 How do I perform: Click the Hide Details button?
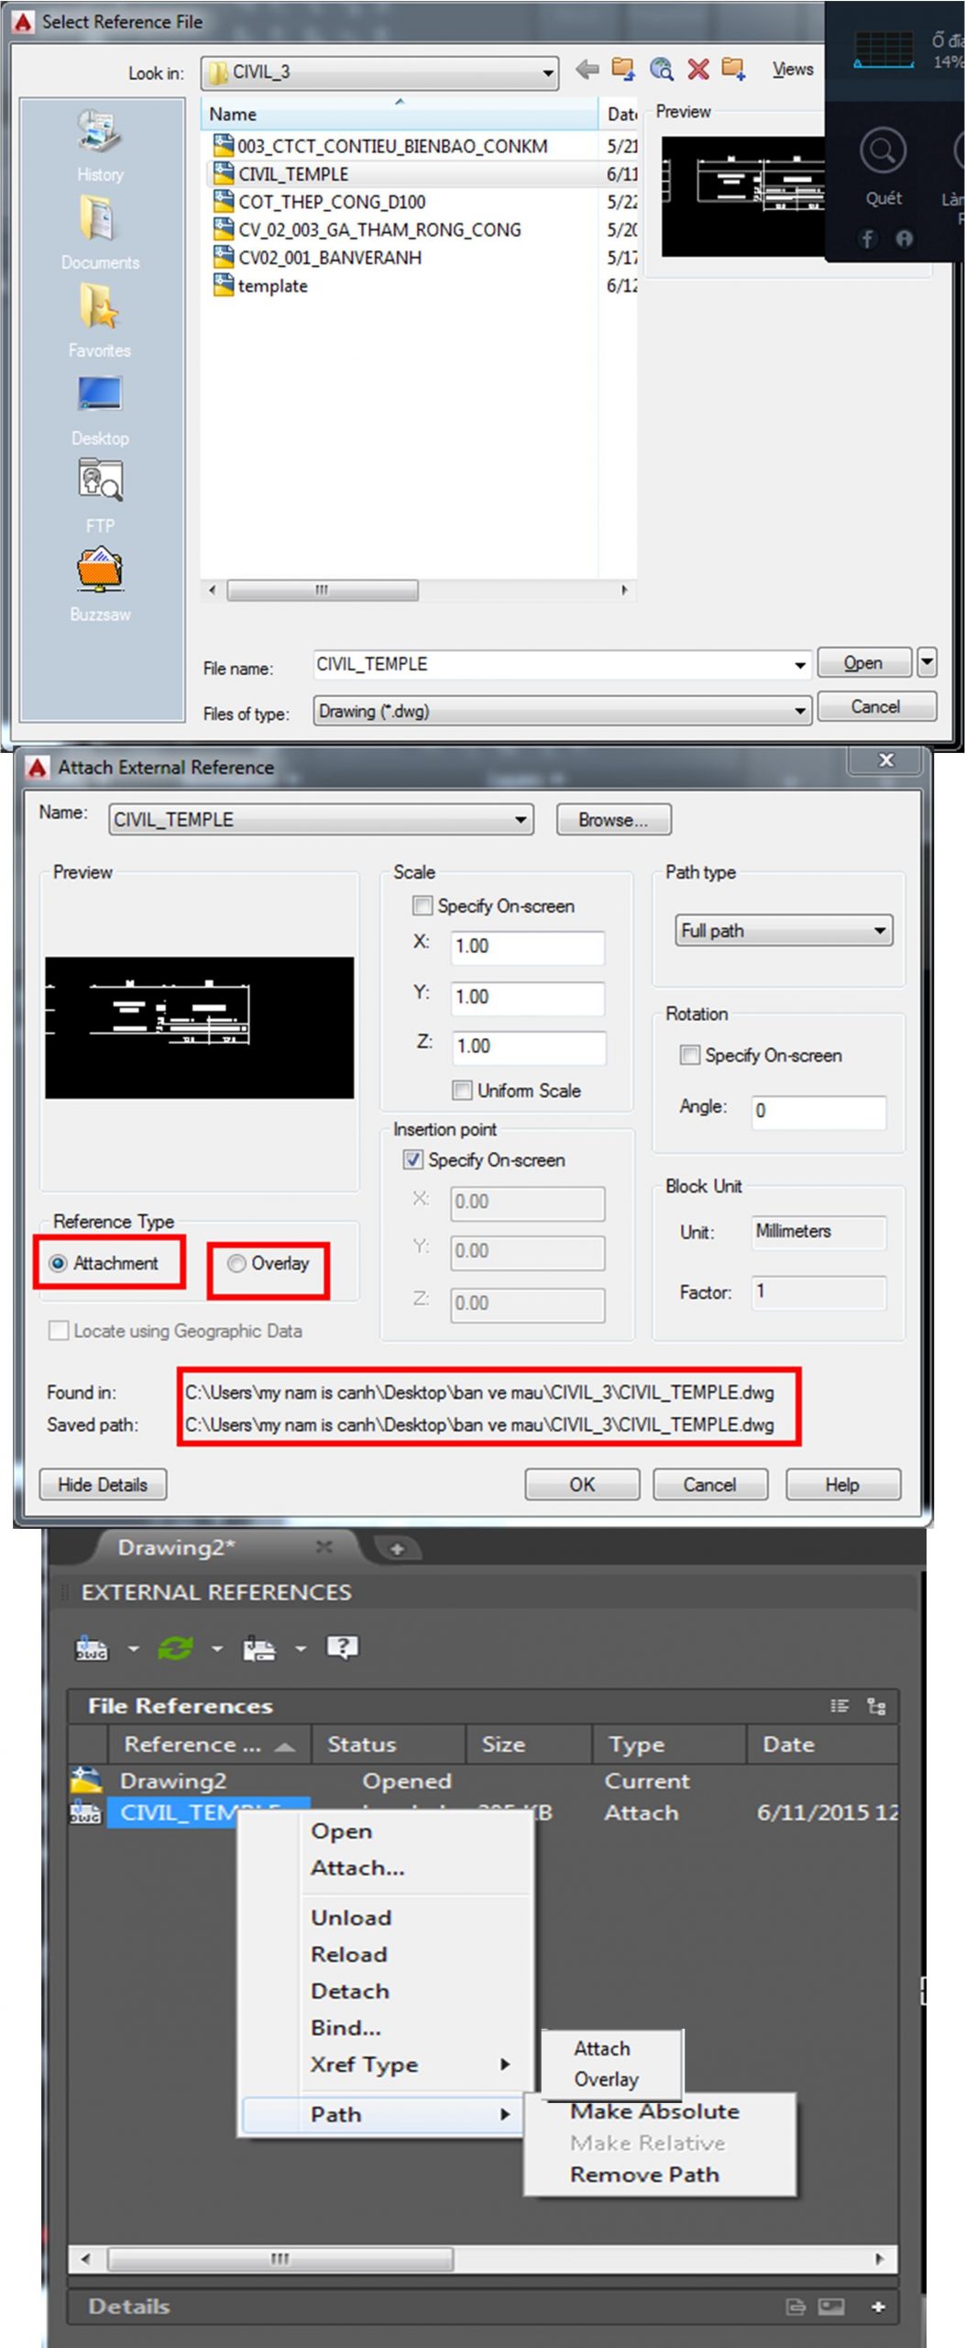[x=103, y=1484]
